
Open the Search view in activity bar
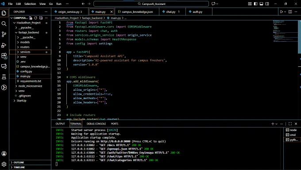tap(4, 23)
